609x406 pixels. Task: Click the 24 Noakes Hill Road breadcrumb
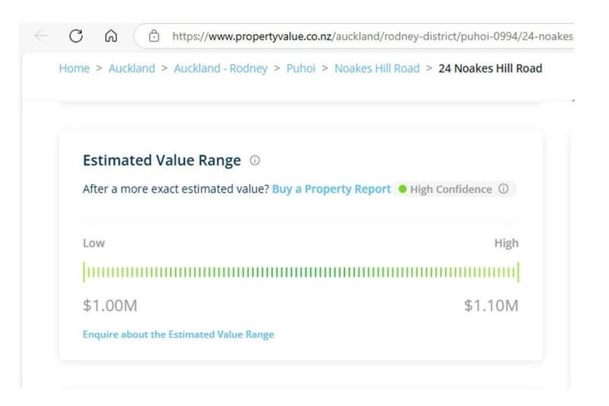490,68
